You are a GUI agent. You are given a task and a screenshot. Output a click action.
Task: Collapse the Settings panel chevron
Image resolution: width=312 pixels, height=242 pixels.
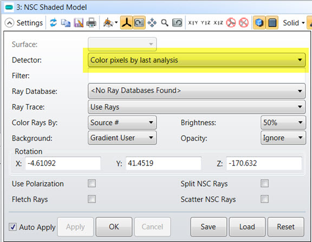point(9,23)
